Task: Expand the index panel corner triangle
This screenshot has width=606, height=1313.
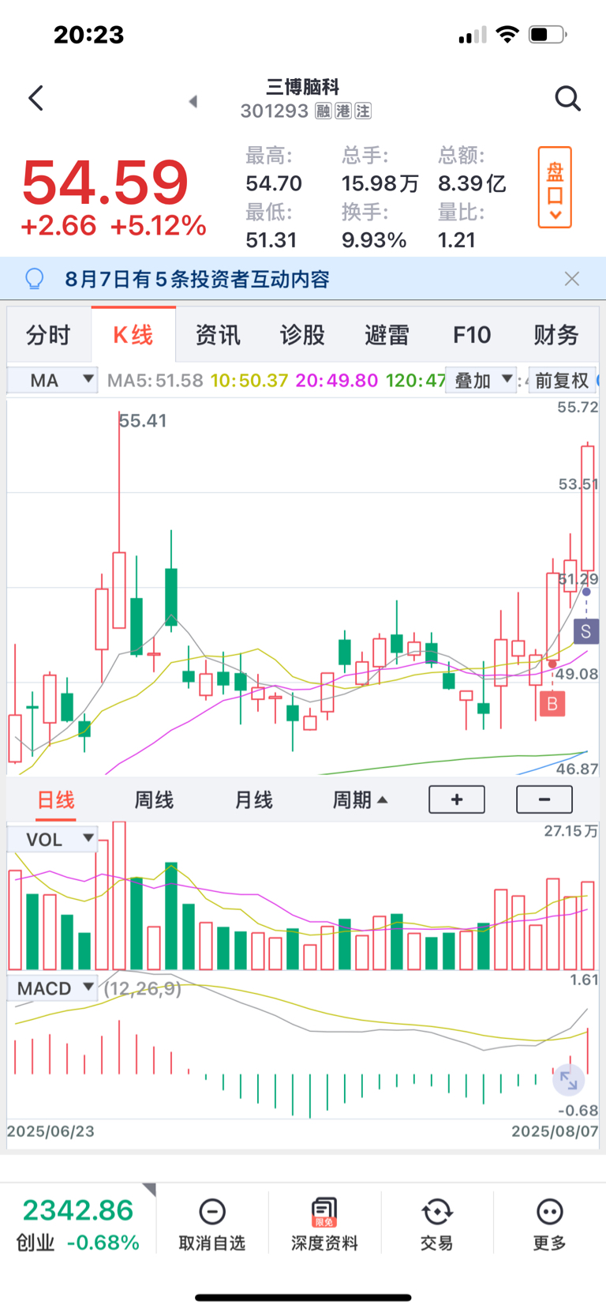Action: (150, 1189)
